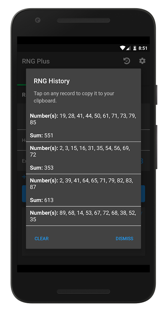
Task: Click the RNG History dialog title
Action: click(x=51, y=81)
